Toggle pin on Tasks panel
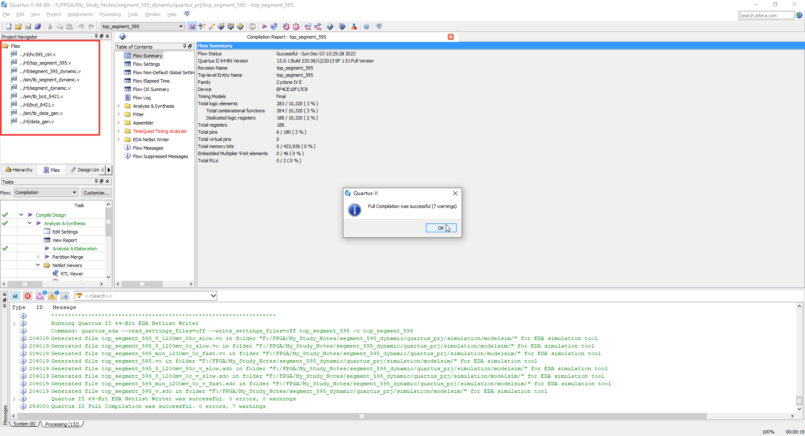 tap(96, 182)
